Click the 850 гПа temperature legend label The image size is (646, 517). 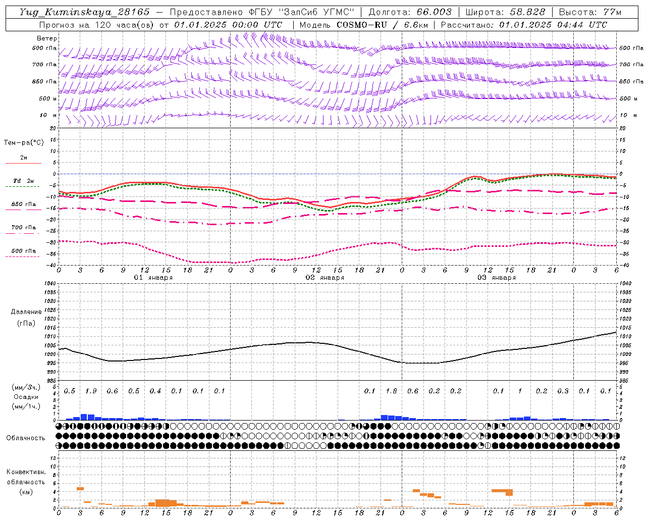coord(24,204)
